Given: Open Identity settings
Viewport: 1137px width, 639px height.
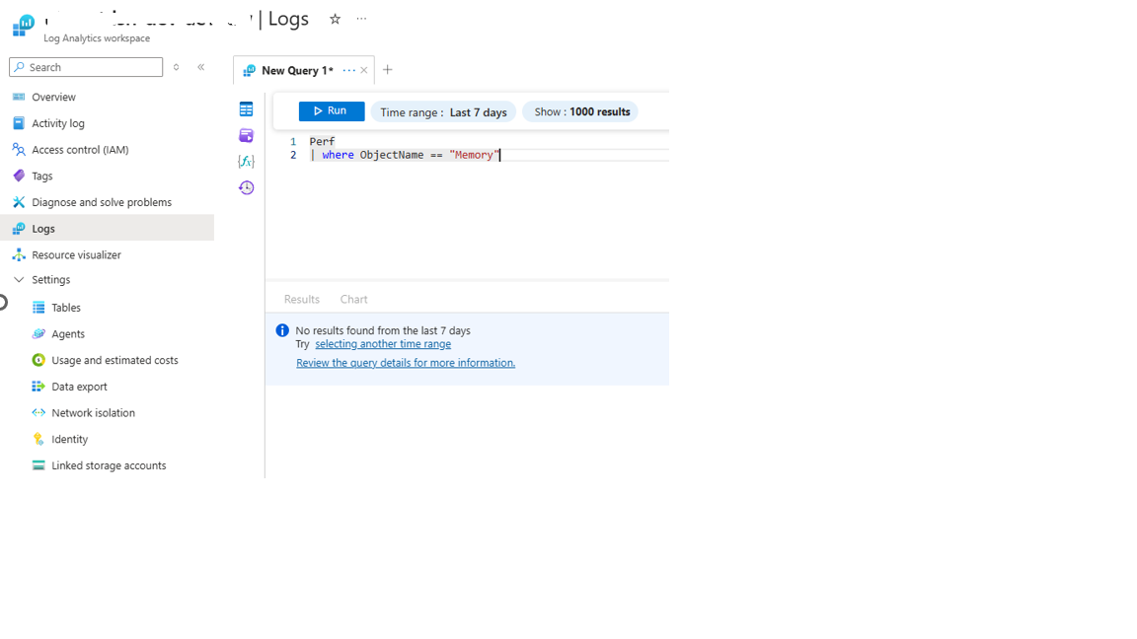Looking at the screenshot, I should [70, 439].
